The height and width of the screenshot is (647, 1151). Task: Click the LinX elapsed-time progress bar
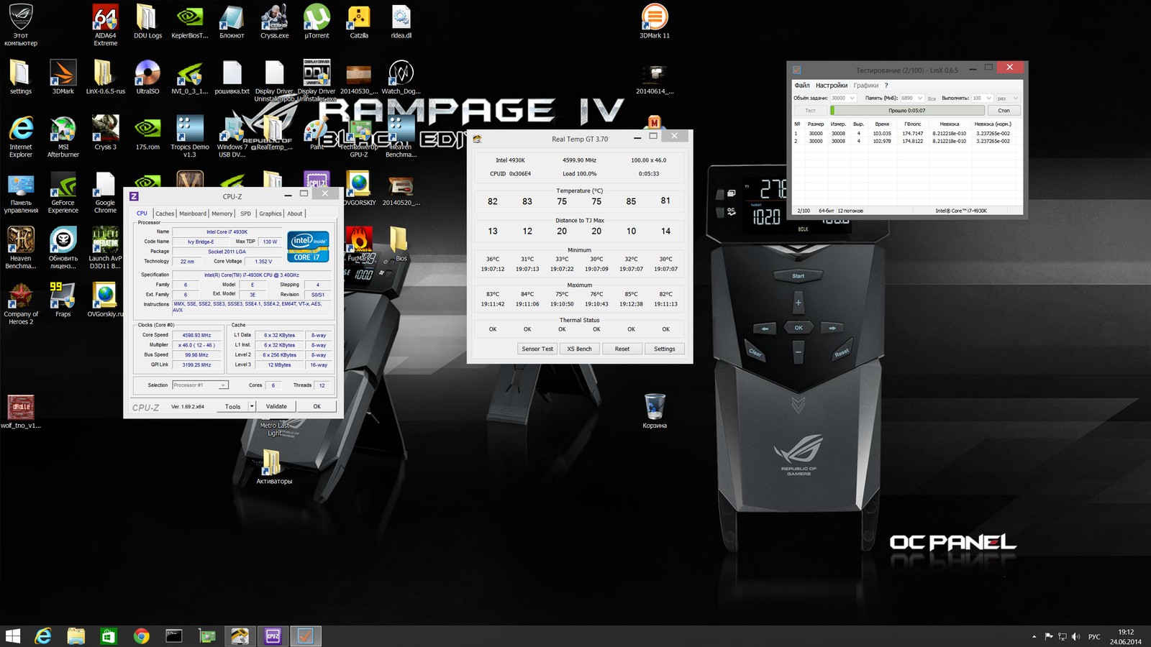(x=907, y=111)
